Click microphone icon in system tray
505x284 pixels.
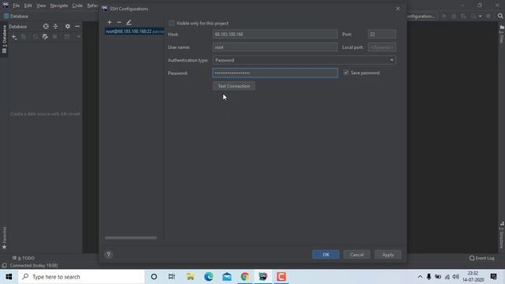click(x=428, y=277)
